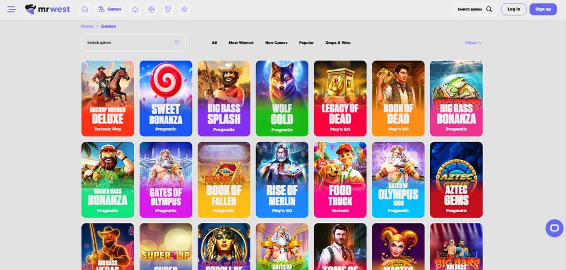This screenshot has height=270, width=566.
Task: Select the All category tab
Action: 214,43
